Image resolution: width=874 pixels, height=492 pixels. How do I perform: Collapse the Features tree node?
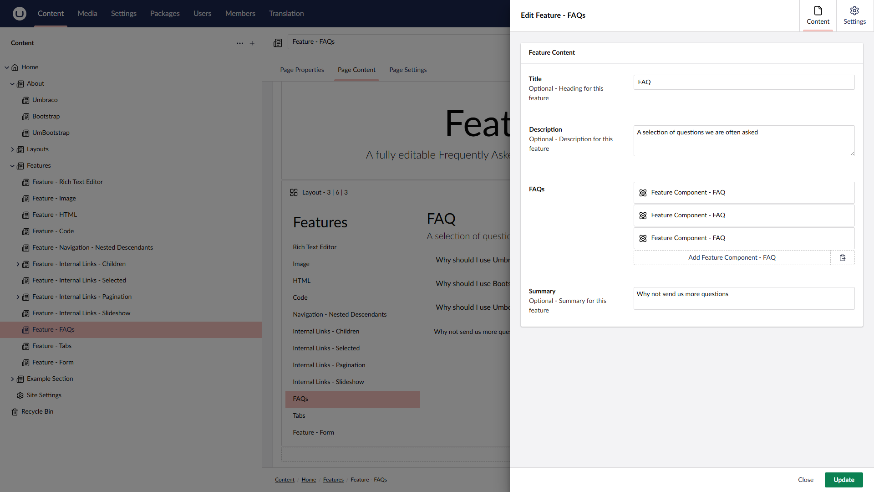tap(12, 166)
